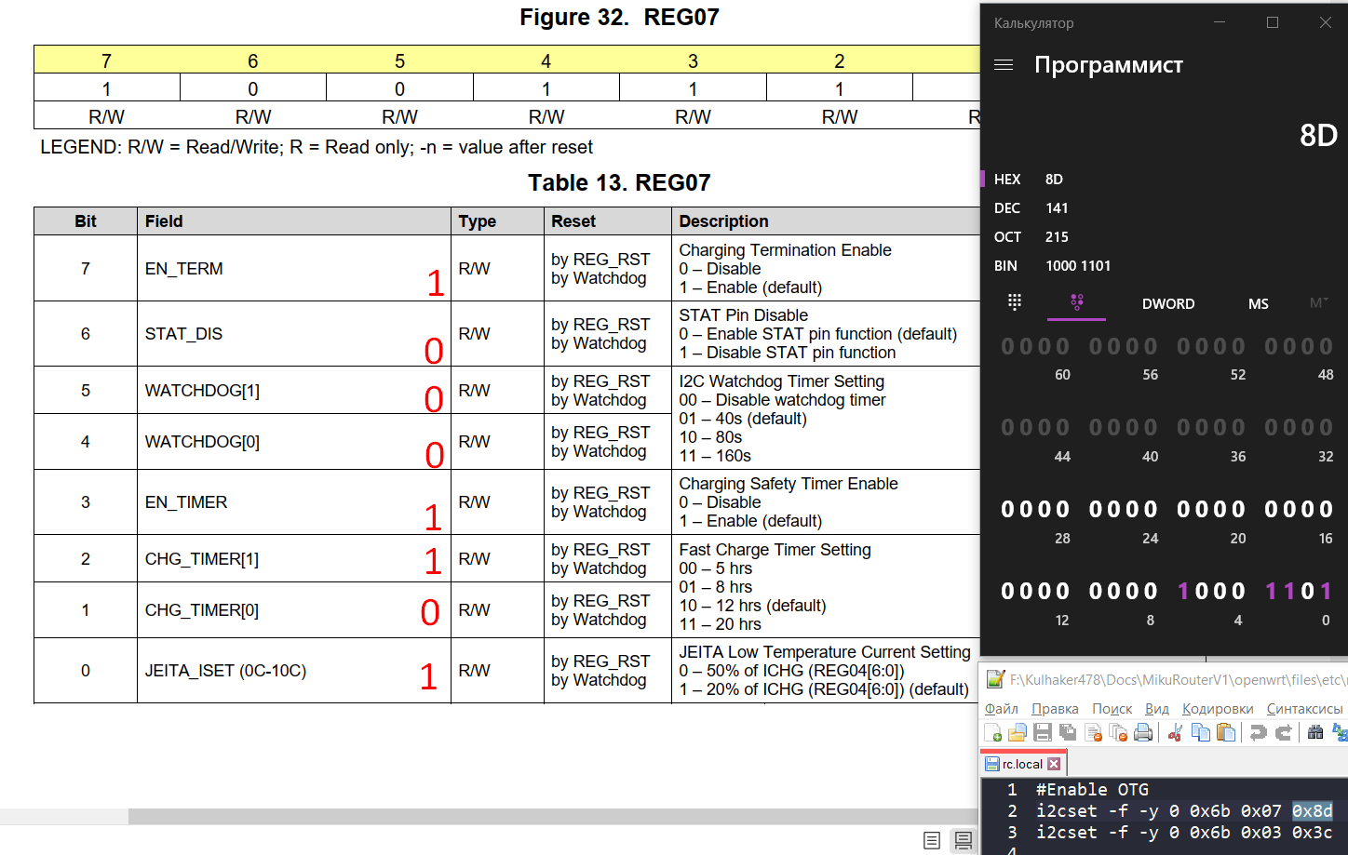Click the calculator display showing 8D
The height and width of the screenshot is (855, 1348).
[x=1318, y=135]
